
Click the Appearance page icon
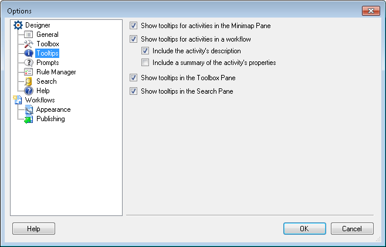[x=29, y=109]
